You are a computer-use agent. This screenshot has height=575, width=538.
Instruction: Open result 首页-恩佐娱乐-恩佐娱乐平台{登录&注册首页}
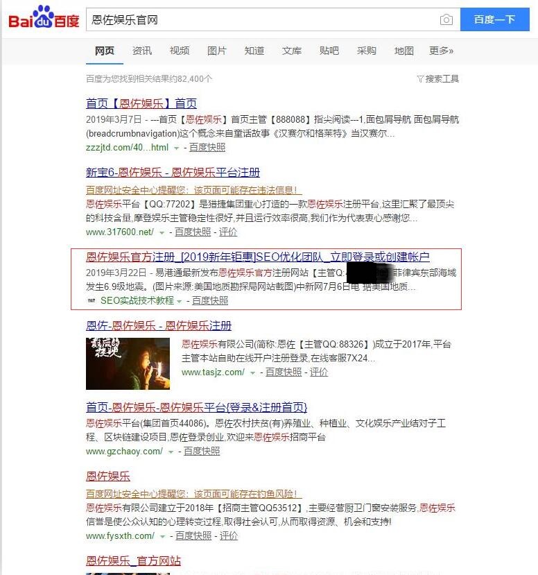click(x=196, y=407)
